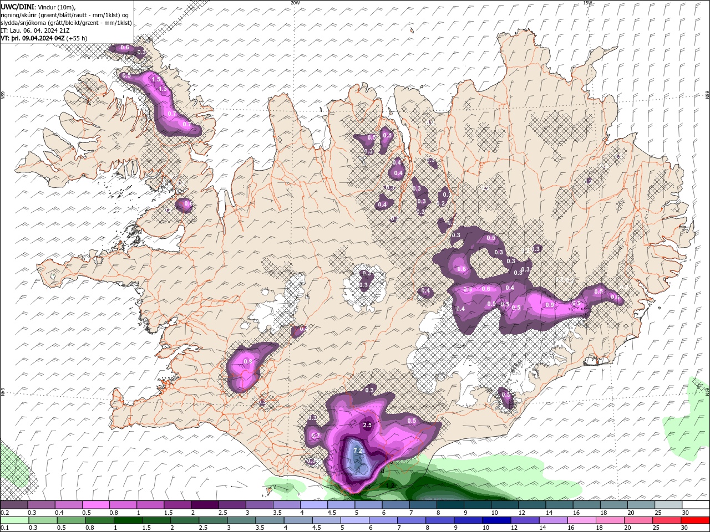This screenshot has height=532, width=710.
Task: Select the 'rigning/skúrir' legend description line
Action: click(x=65, y=14)
